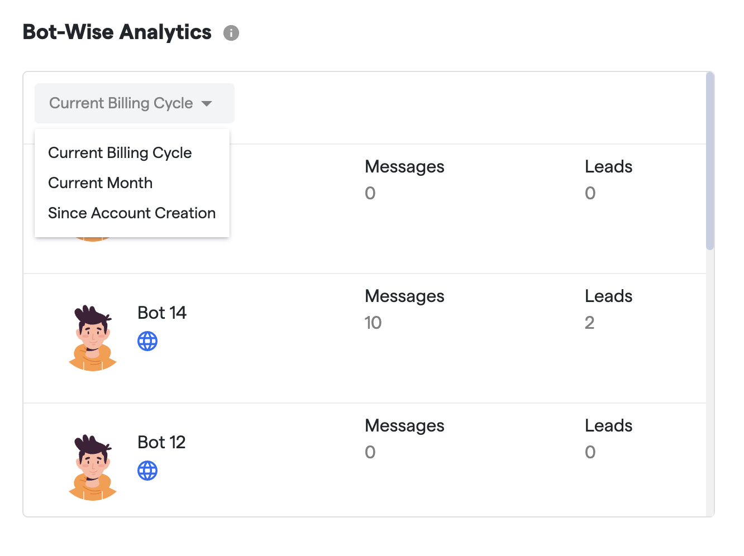
Task: Choose the Current Month option
Action: [x=101, y=183]
